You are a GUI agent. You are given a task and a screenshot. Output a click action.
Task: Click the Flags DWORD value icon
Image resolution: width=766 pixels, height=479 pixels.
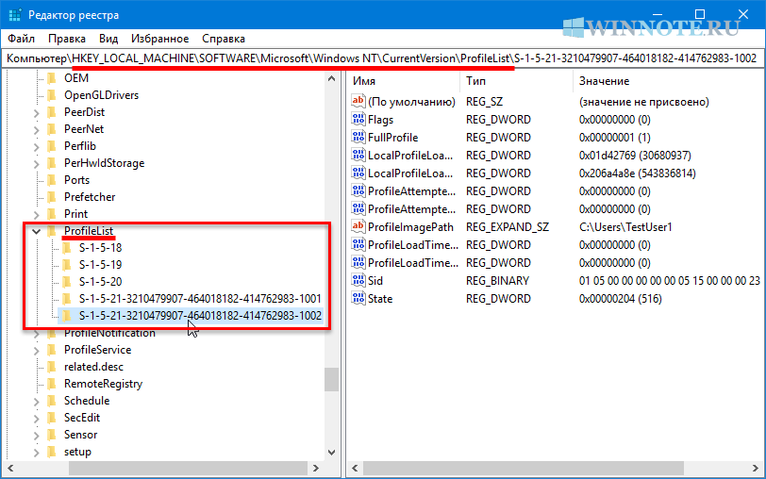point(358,119)
